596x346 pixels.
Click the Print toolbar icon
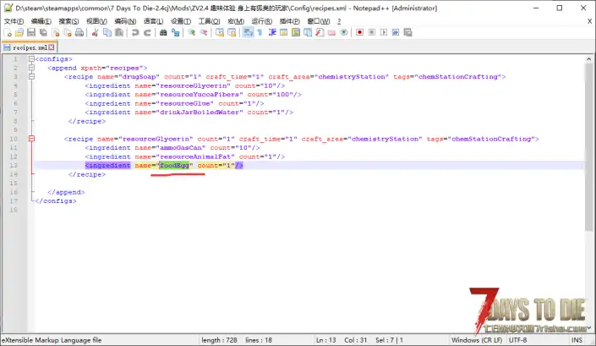tap(79, 32)
